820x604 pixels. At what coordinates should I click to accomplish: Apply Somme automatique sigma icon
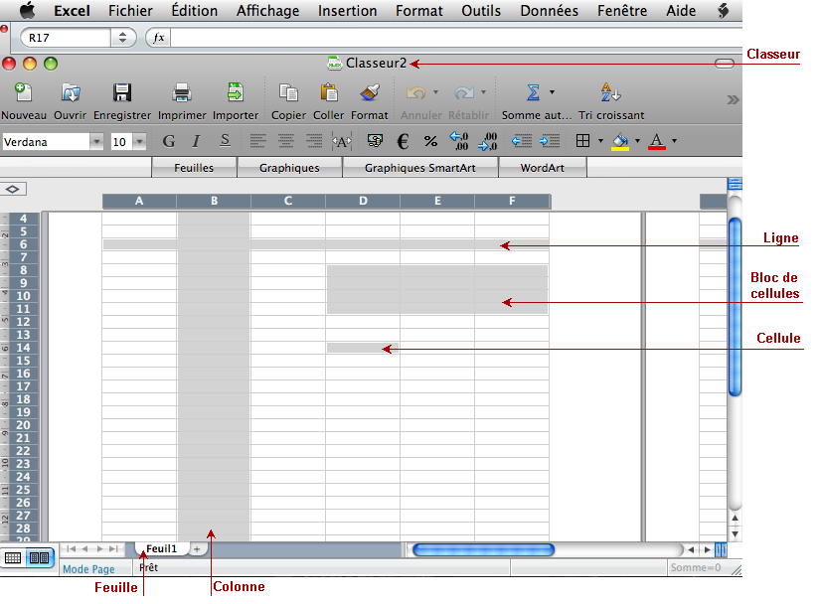(x=533, y=93)
